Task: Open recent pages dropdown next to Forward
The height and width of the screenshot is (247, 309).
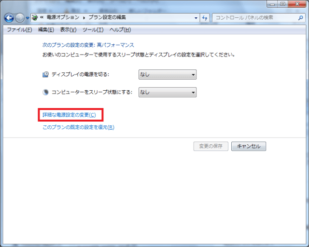Action: pos(28,18)
